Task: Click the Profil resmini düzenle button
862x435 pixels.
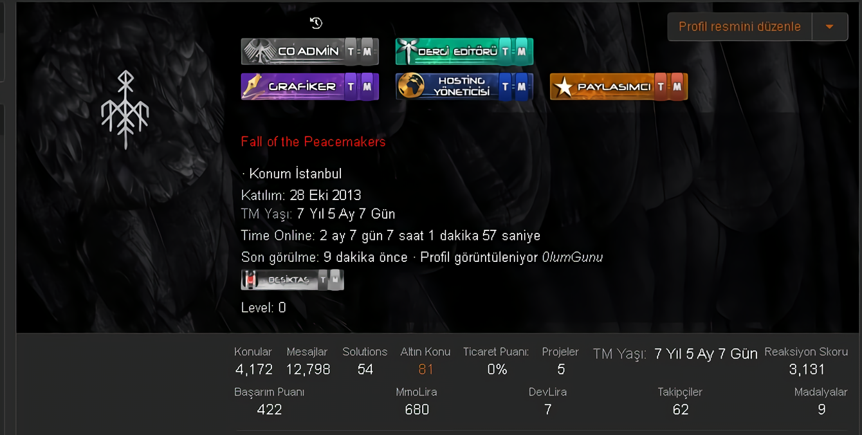Action: coord(740,27)
